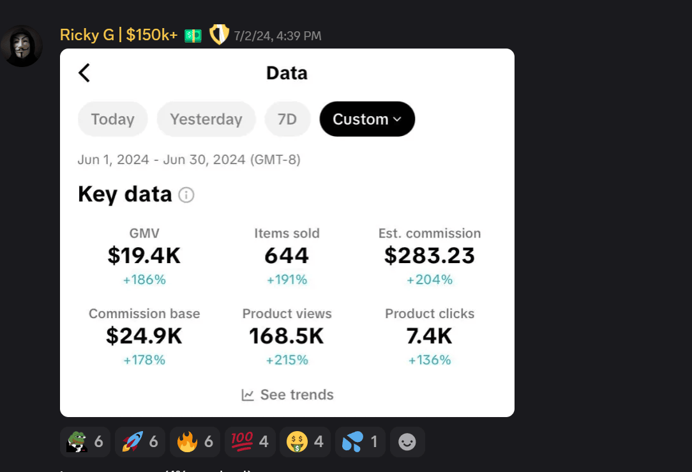Open the Custom date range dropdown

(x=367, y=119)
